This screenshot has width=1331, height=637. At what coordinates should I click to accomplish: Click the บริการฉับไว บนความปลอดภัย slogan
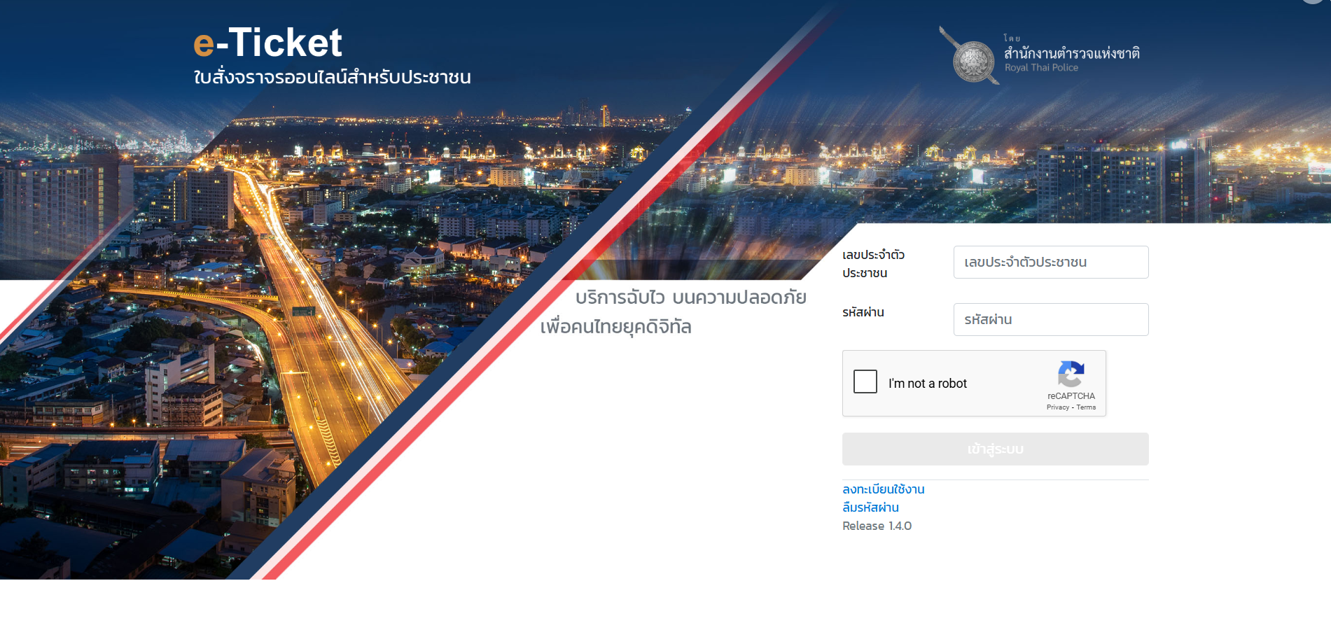691,297
